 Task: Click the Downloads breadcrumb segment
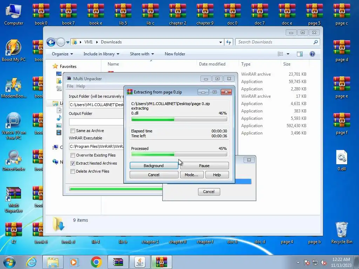(x=111, y=42)
